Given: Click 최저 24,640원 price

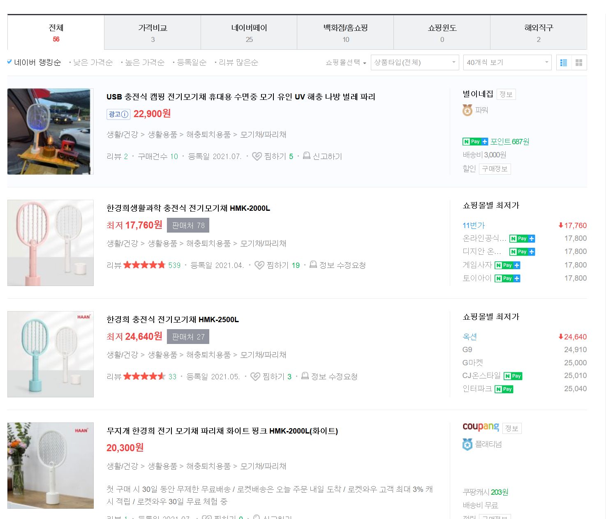Looking at the screenshot, I should [134, 337].
